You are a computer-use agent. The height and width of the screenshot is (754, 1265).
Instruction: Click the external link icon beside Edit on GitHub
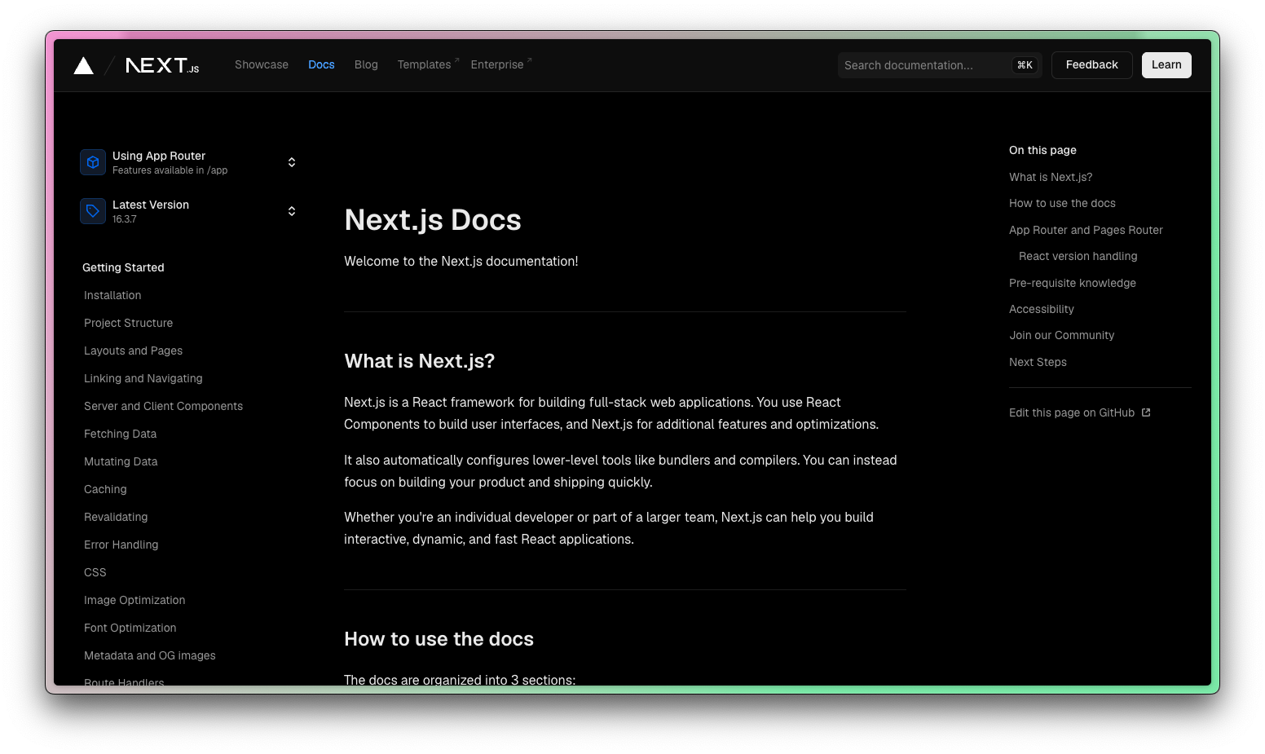pos(1146,412)
